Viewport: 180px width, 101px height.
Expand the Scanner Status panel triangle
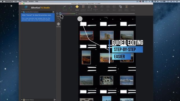[22, 100]
